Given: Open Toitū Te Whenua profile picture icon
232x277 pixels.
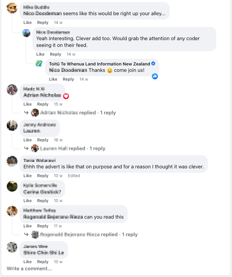Looking at the screenshot, I should [39, 63].
